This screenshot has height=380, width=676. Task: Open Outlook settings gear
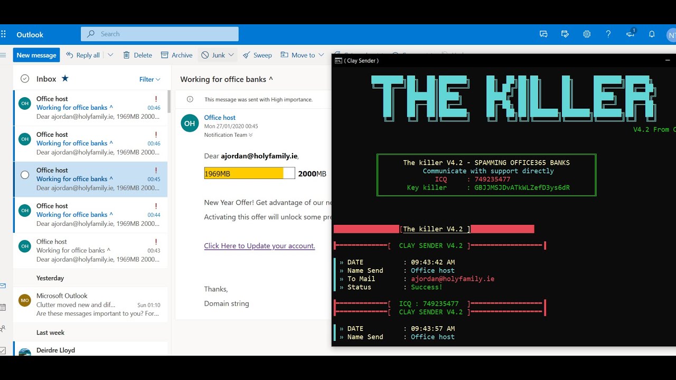click(x=587, y=34)
